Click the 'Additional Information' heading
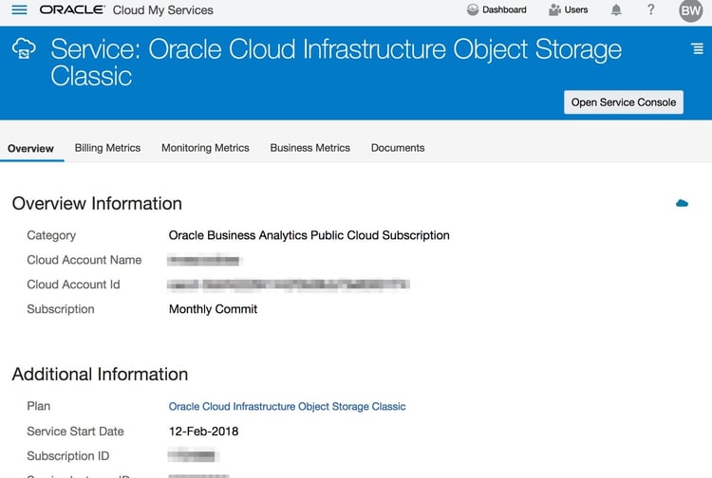Viewport: 712px width, 478px height. 100,375
